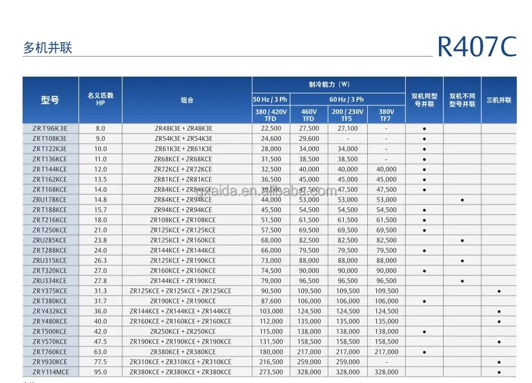Click the 制冷能力 (W) header
532x383 pixels.
(329, 84)
